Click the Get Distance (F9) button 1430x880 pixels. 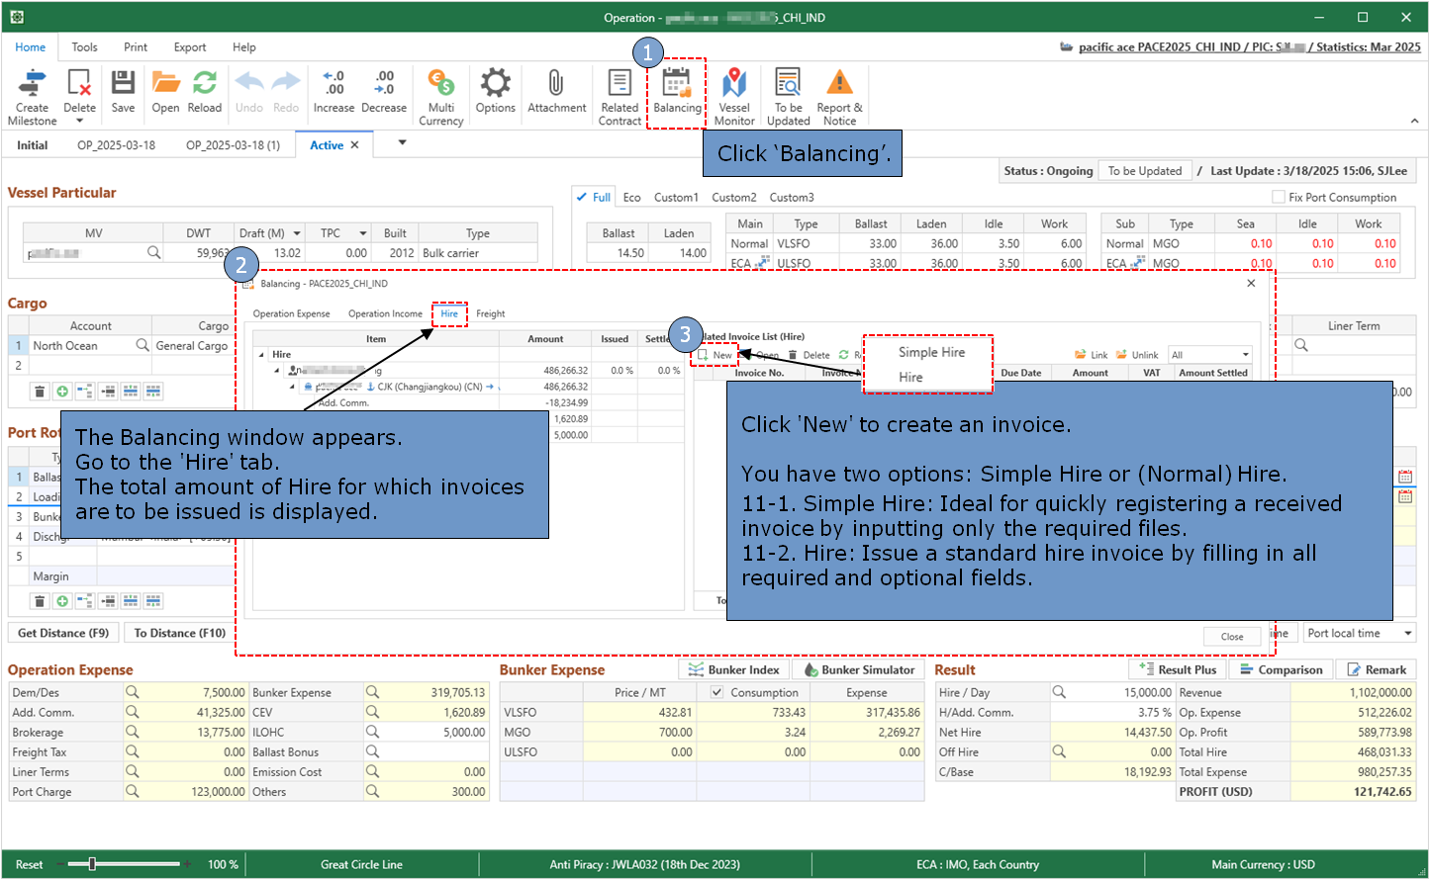tap(63, 633)
